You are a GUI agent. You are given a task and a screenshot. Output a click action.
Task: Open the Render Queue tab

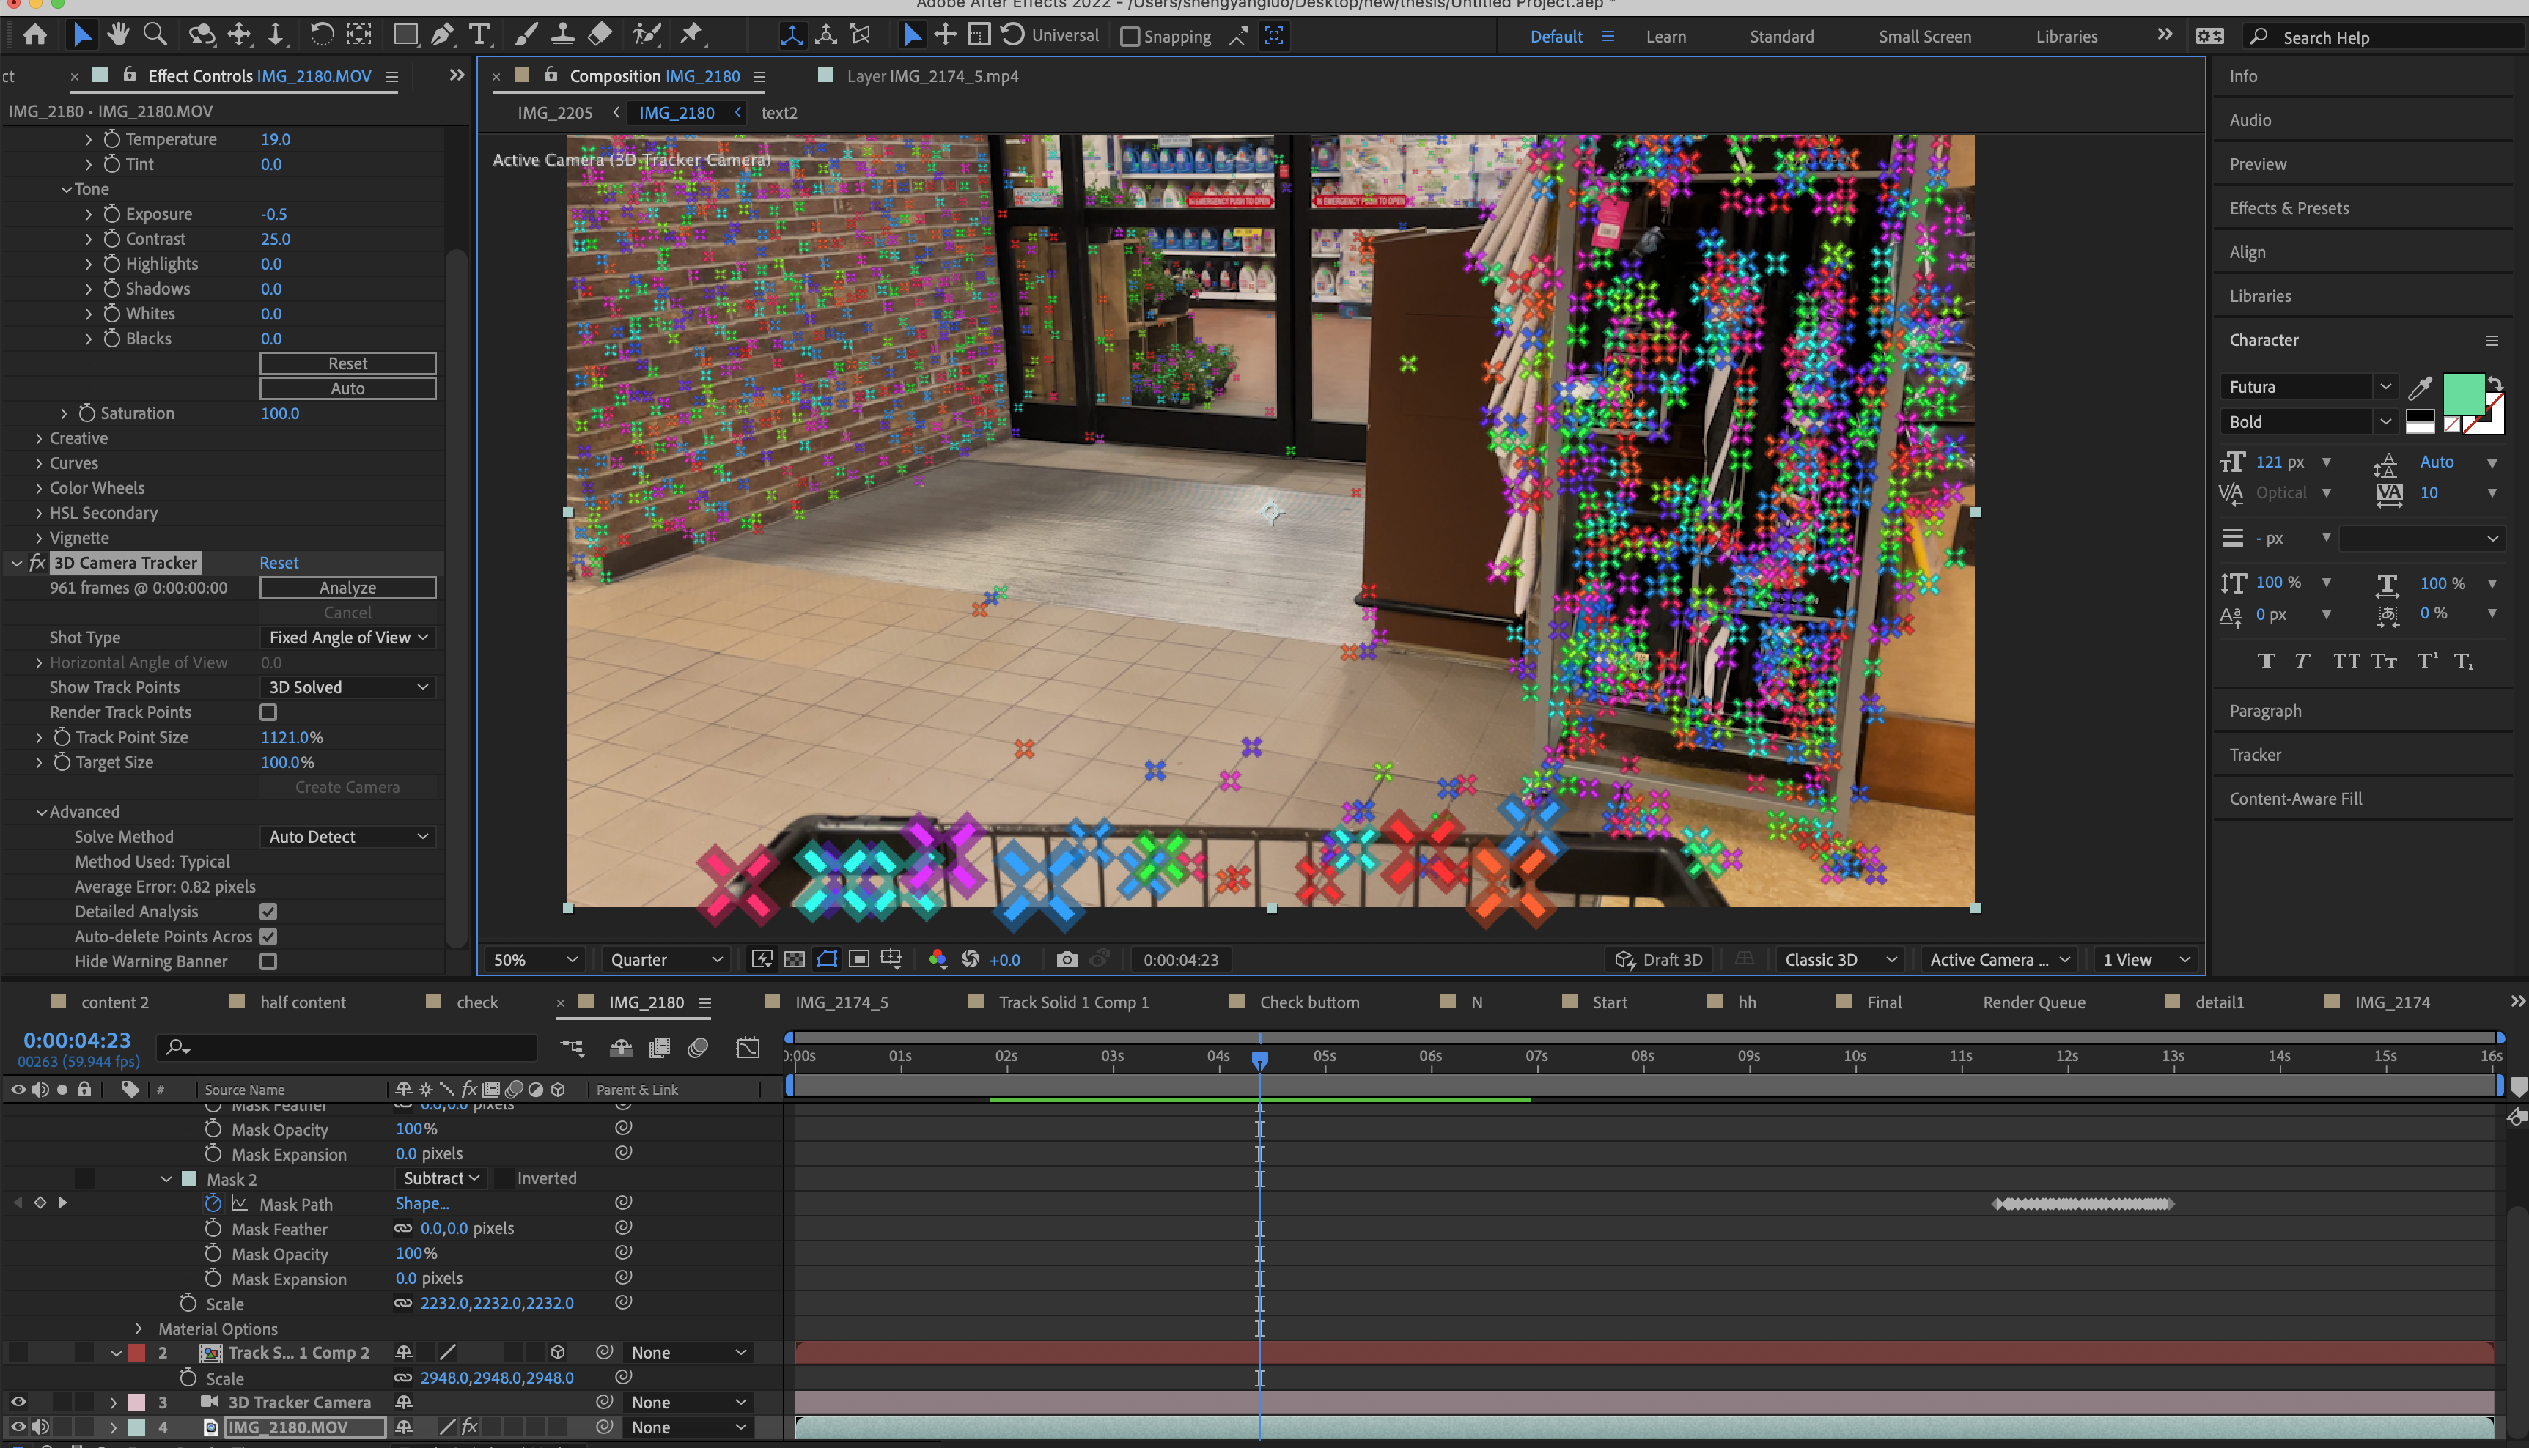(x=2033, y=1002)
